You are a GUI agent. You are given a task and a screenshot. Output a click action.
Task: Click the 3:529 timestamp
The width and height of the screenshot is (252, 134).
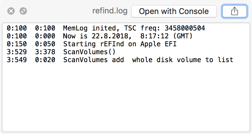coord(17,52)
